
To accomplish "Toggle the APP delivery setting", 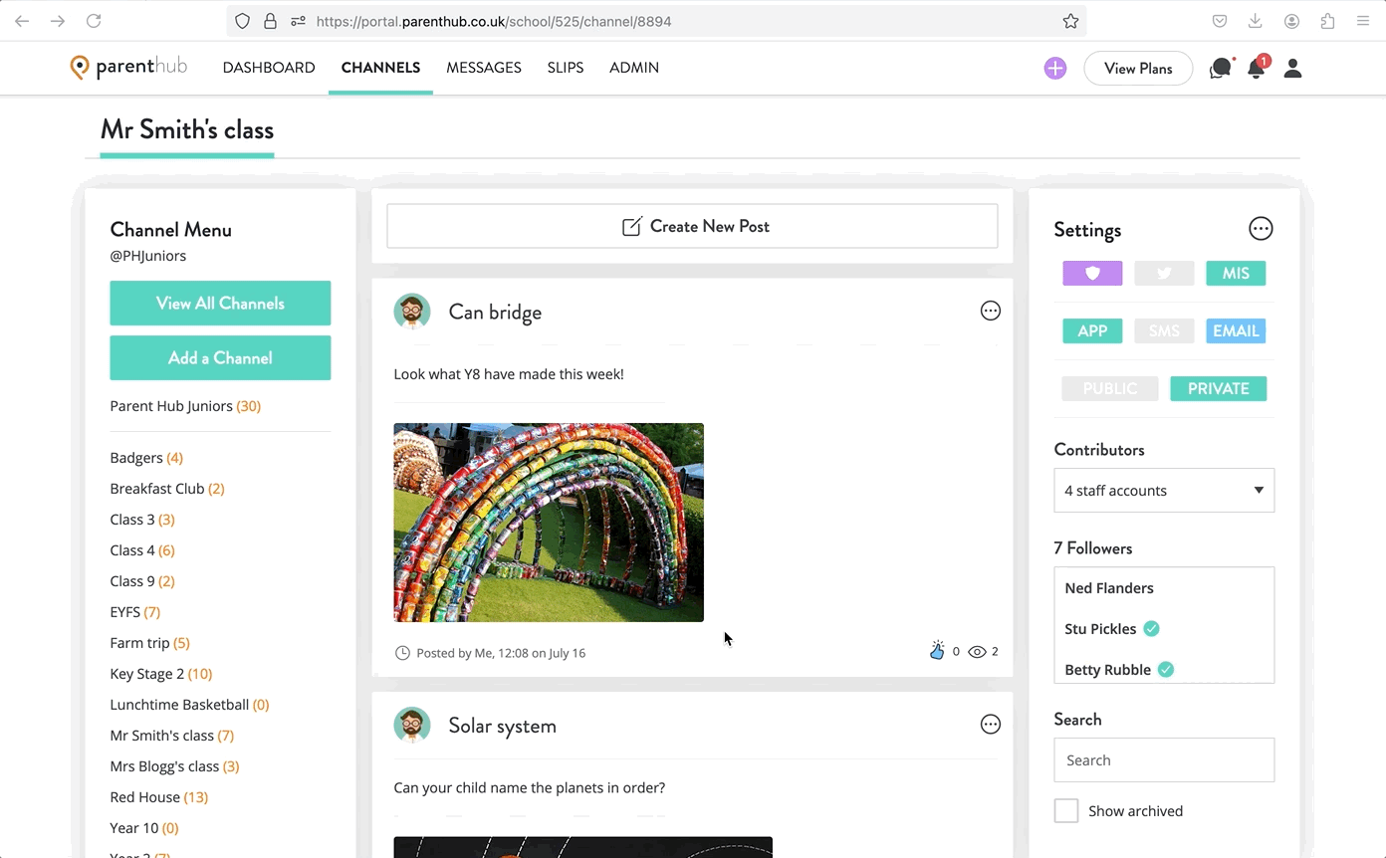I will tap(1092, 330).
